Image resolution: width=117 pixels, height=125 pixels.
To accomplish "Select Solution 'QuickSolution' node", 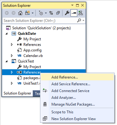I will 42,28.
